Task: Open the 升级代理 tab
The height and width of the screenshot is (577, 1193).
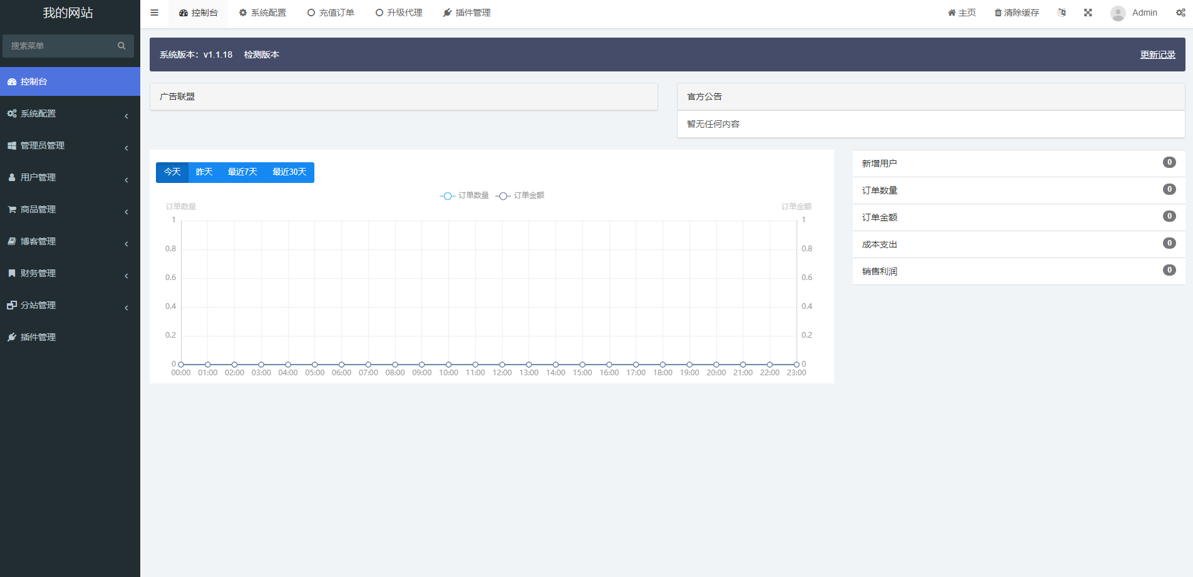Action: point(399,13)
